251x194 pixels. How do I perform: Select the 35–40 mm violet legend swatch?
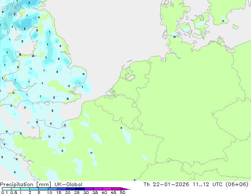tap(98, 189)
